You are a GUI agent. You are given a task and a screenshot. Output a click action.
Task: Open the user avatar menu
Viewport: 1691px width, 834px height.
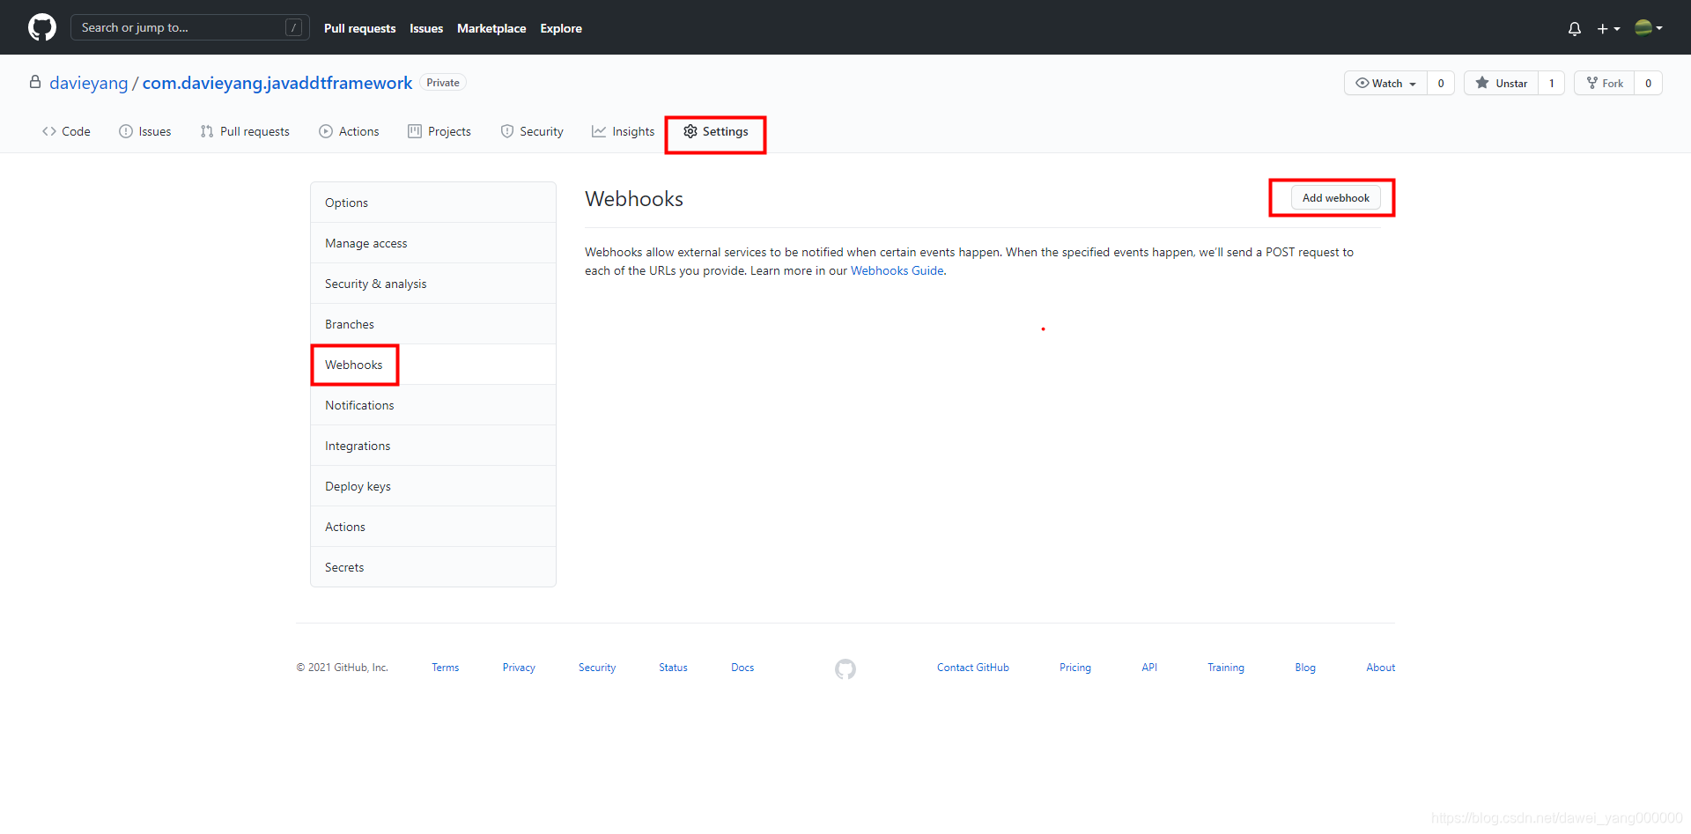tap(1649, 27)
